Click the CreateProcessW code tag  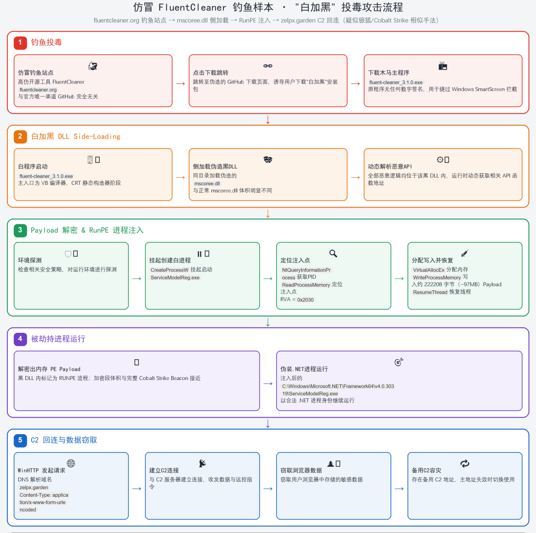click(170, 270)
